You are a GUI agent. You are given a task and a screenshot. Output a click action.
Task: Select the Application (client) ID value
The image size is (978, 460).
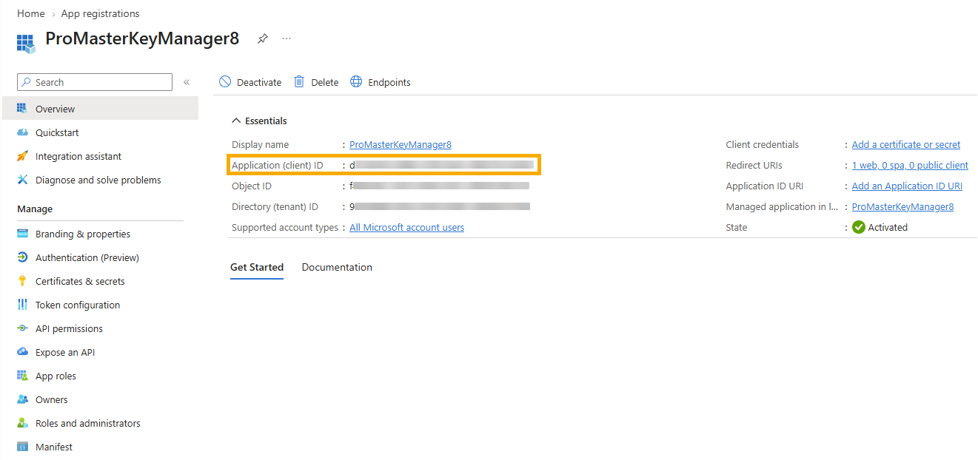click(x=442, y=165)
